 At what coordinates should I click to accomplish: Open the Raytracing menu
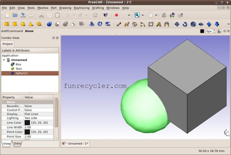coord(82,8)
